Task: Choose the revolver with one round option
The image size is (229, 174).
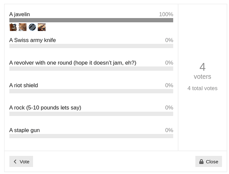Action: [x=72, y=63]
